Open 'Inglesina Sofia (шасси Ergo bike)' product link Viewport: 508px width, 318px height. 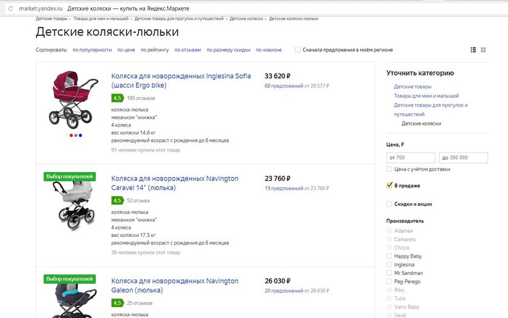click(181, 81)
